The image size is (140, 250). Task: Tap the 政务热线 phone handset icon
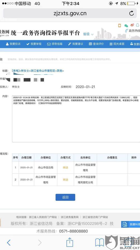[127, 31]
